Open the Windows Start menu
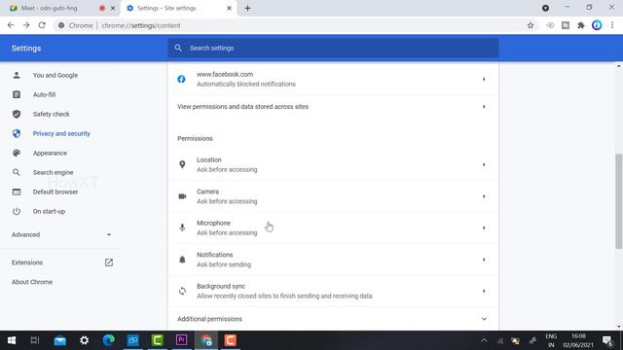The height and width of the screenshot is (350, 623). (x=12, y=340)
